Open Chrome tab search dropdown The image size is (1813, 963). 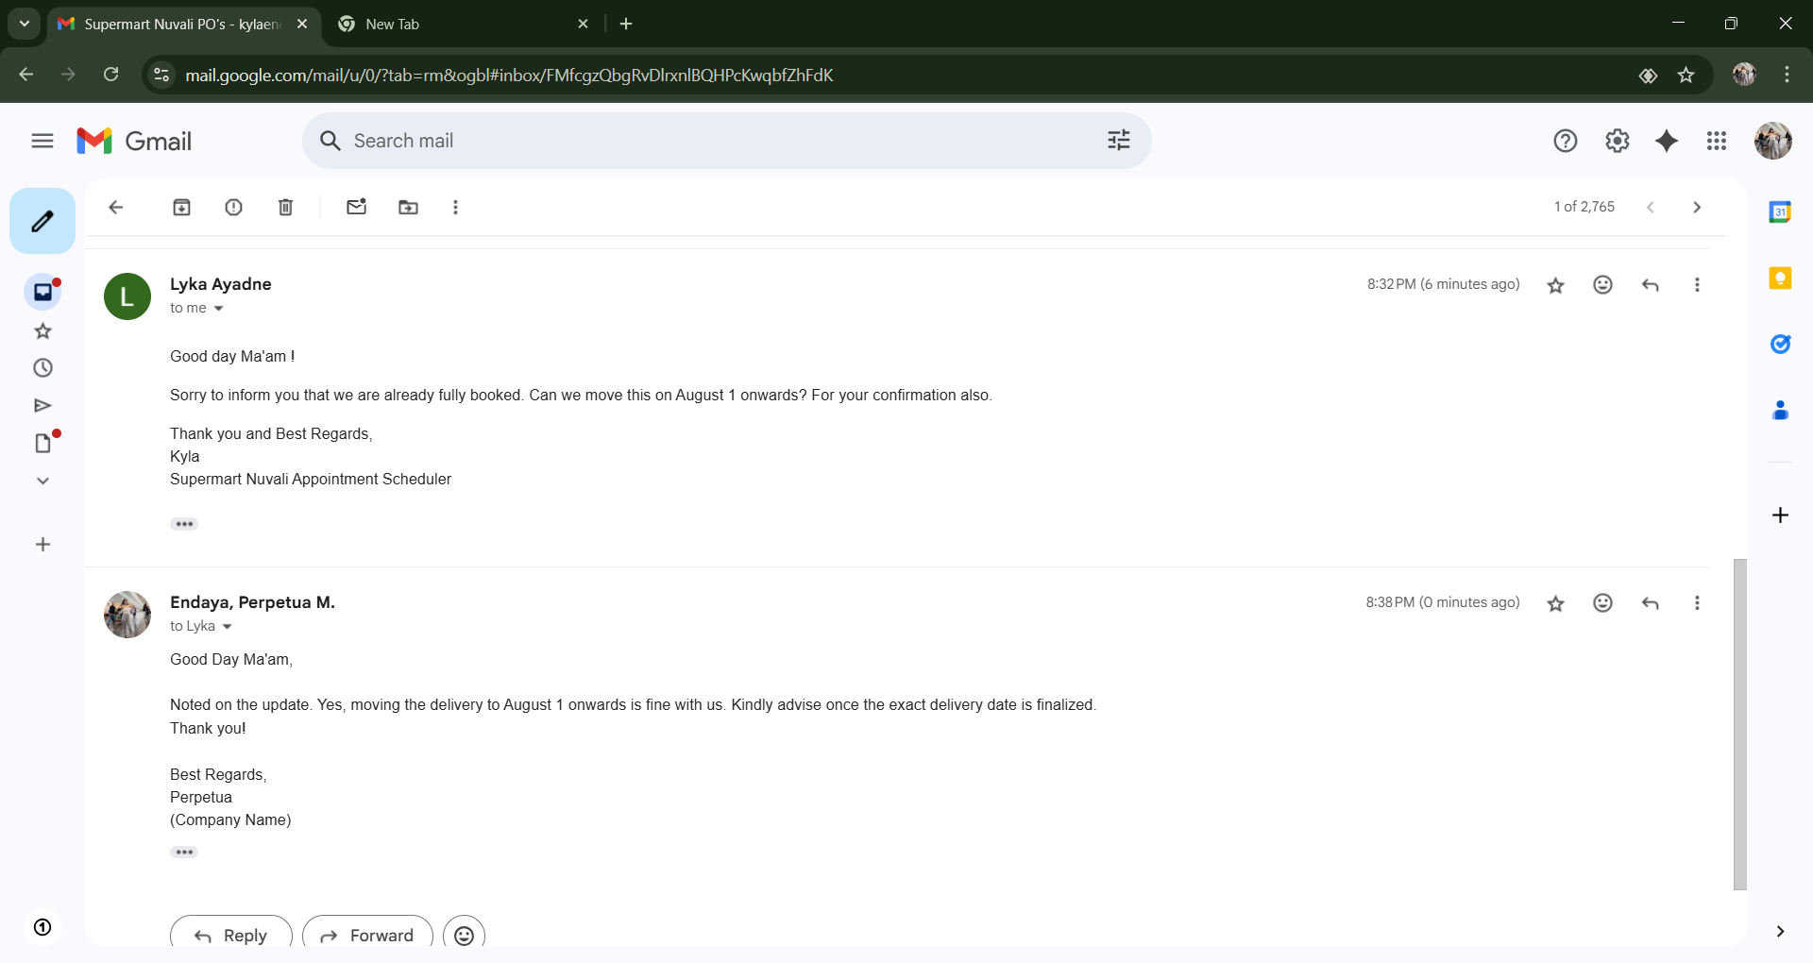coord(25,24)
